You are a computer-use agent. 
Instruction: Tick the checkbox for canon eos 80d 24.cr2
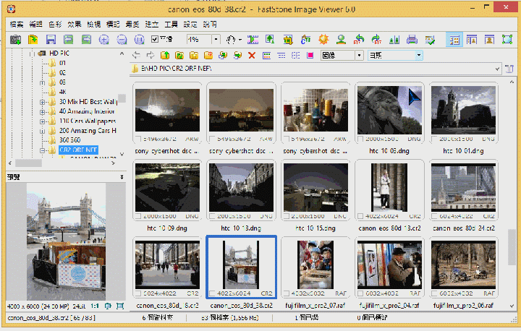[x=434, y=217]
